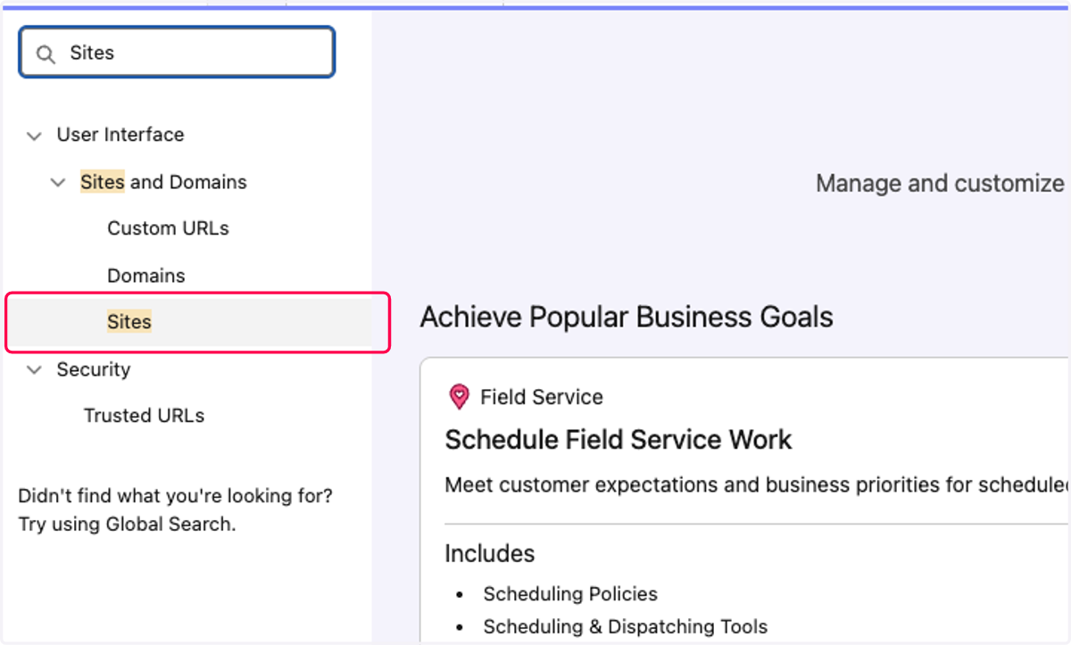Click the "Try using Global Search" hint text
1071x645 pixels.
pyautogui.click(x=128, y=525)
